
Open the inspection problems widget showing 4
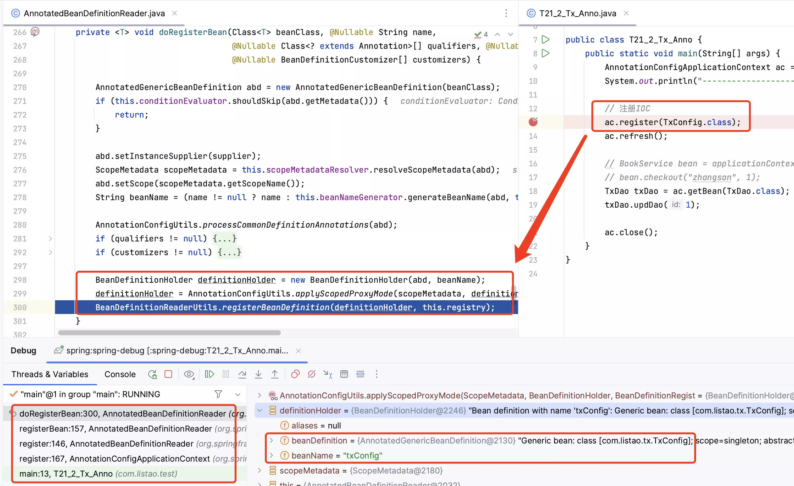(x=481, y=34)
